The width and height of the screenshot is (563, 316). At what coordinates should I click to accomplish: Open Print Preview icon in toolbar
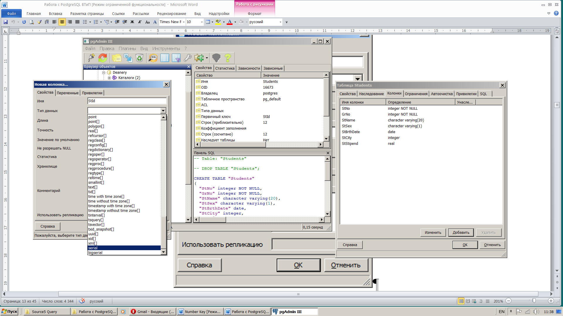coord(32,22)
